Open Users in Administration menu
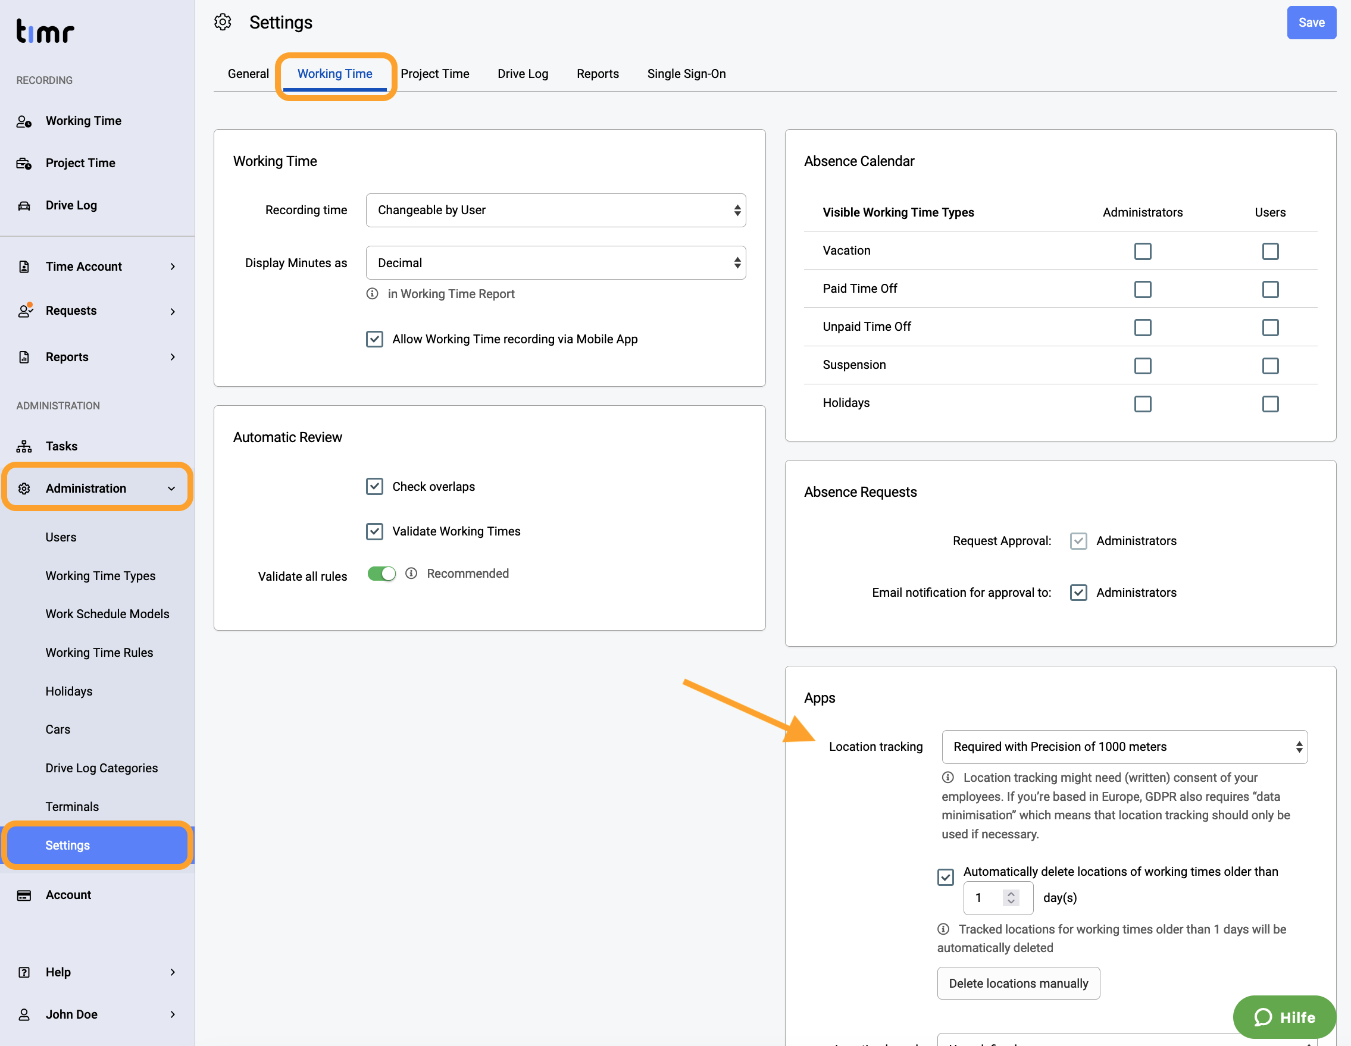 click(x=61, y=537)
